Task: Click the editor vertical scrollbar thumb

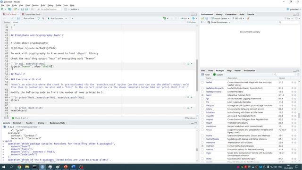Action: (197, 75)
